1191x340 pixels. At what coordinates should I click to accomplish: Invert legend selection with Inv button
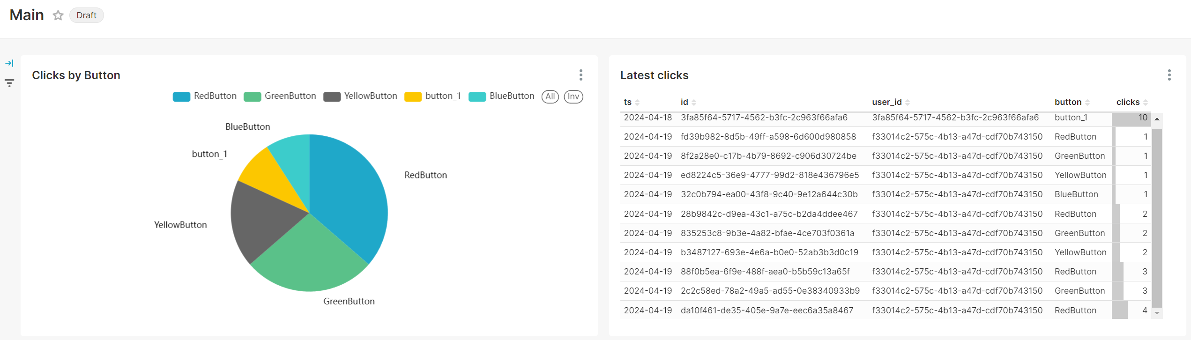pos(573,96)
